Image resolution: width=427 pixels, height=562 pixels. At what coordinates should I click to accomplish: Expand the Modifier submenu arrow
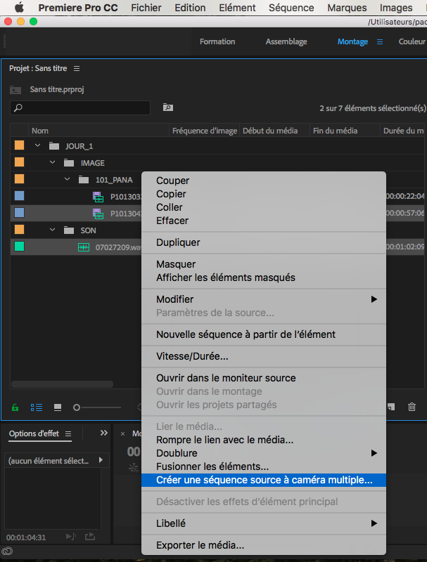(x=374, y=299)
